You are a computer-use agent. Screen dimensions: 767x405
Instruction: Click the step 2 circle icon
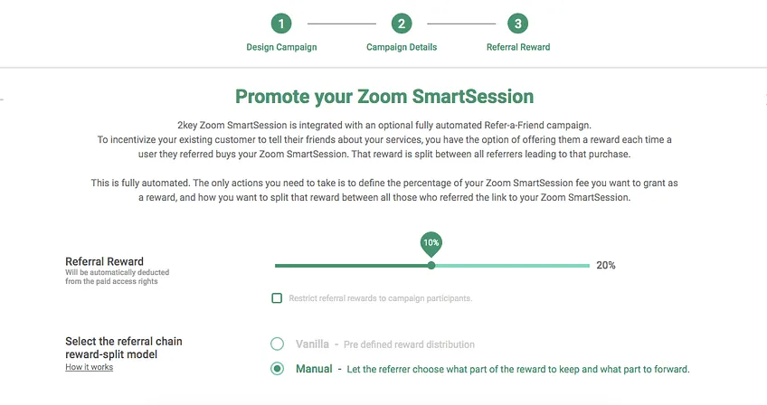coord(402,24)
